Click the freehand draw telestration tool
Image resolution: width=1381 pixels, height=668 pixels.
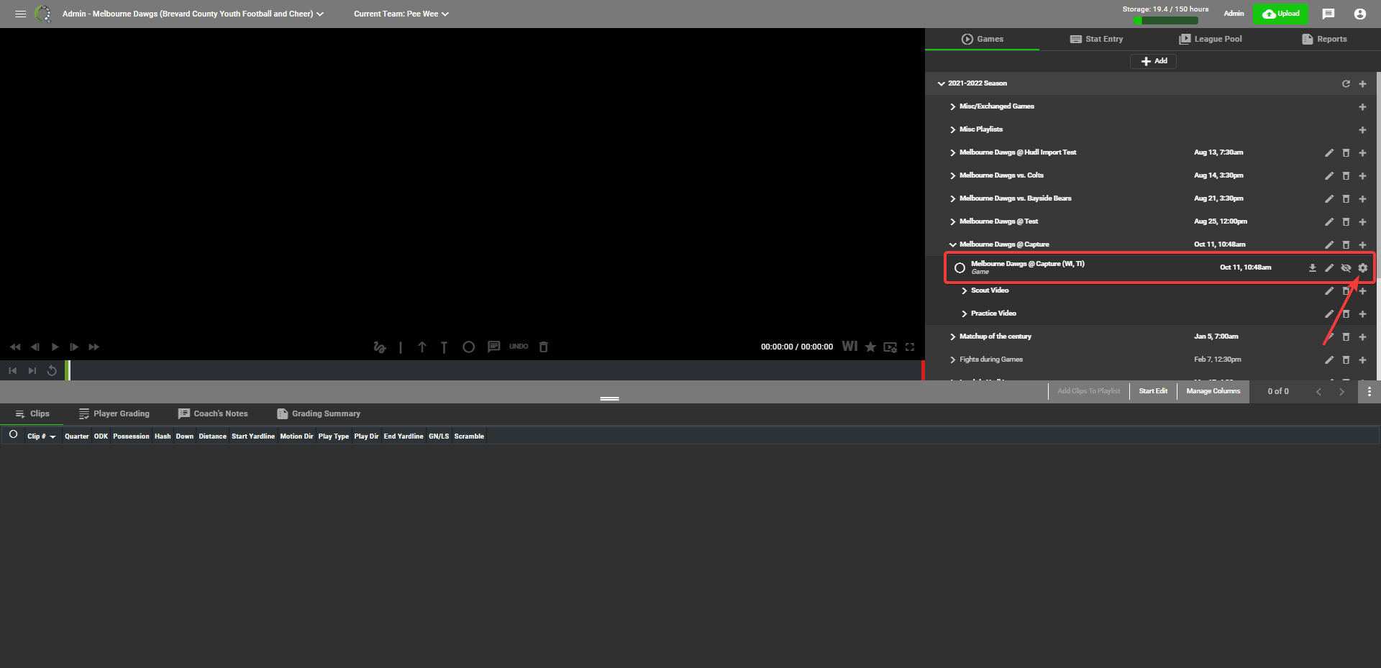click(x=380, y=347)
